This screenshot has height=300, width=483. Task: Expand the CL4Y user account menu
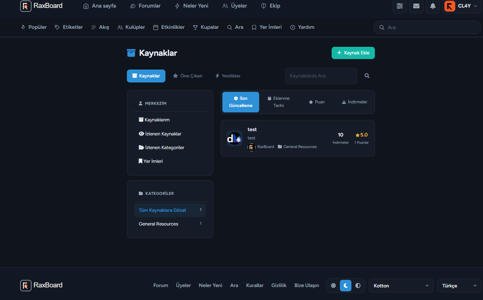tap(462, 6)
